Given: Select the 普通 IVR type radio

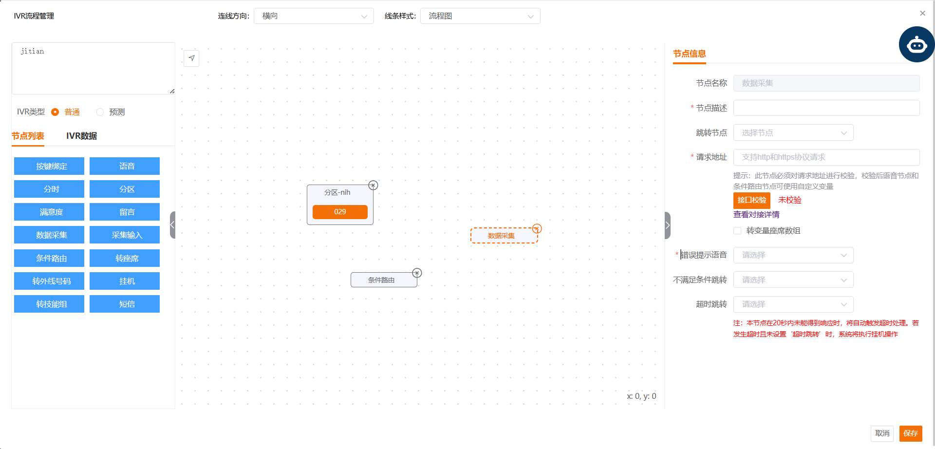Looking at the screenshot, I should pos(56,112).
